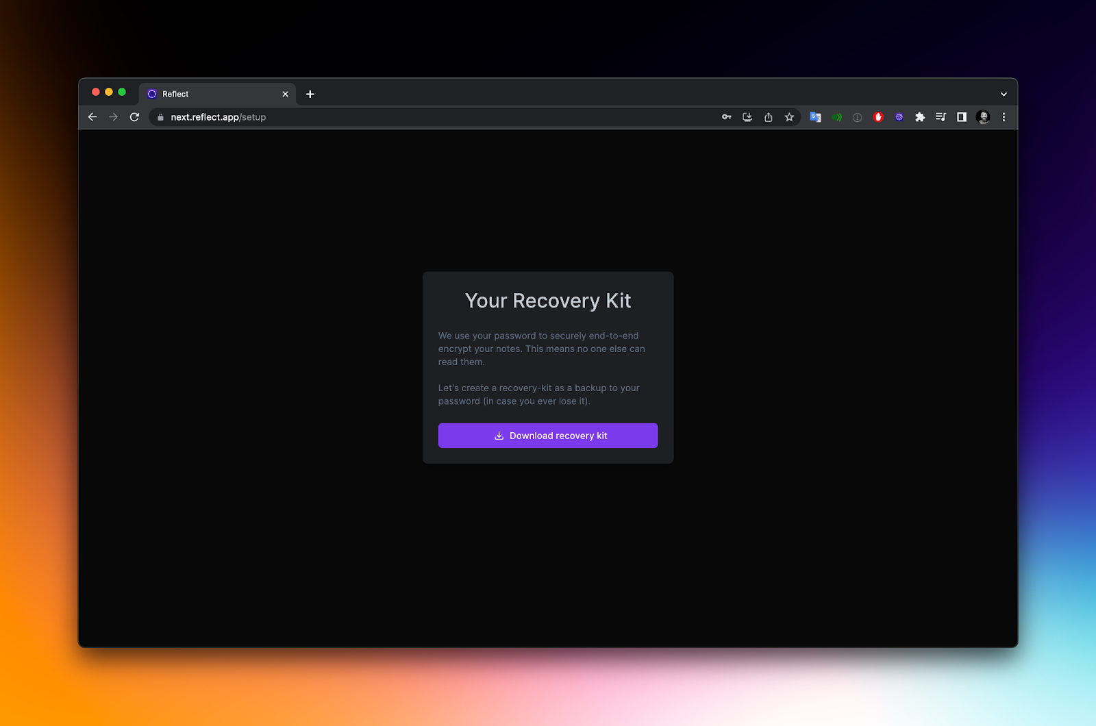This screenshot has width=1096, height=726.
Task: Click the Download recovery kit button
Action: 547,436
